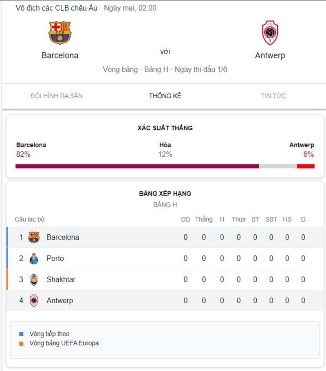326x371 pixels.
Task: Click the Vòng bảng · Bảng H match details text
Action: pos(165,69)
